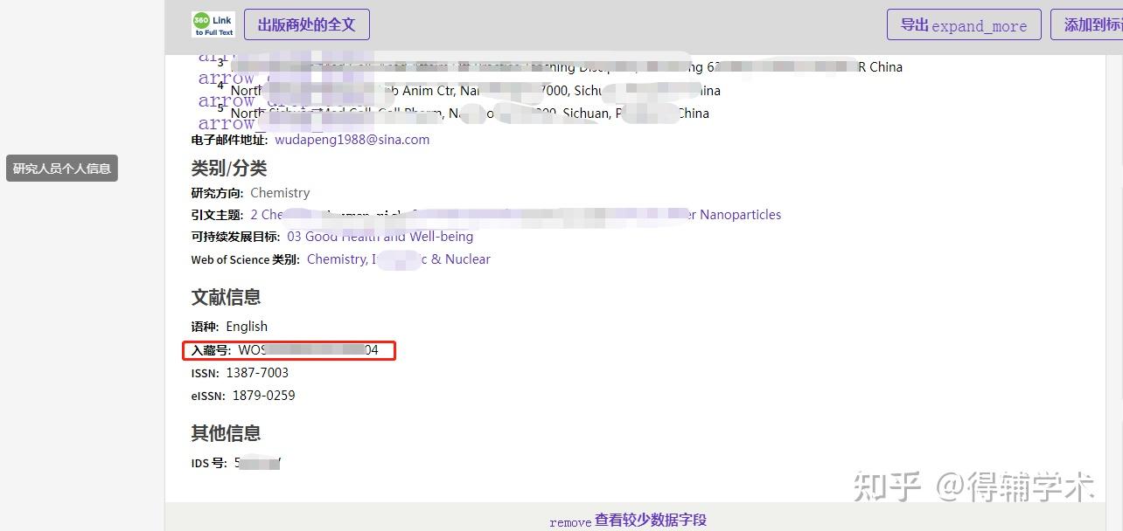This screenshot has width=1123, height=531.
Task: Open the Nanoparticles citation topic link
Action: tap(740, 215)
